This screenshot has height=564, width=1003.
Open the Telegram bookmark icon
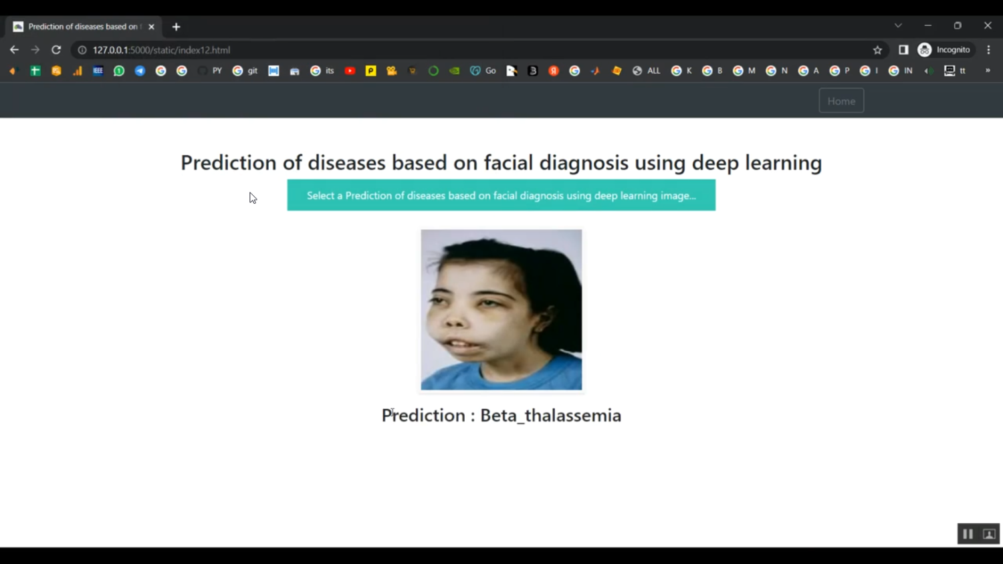[139, 70]
